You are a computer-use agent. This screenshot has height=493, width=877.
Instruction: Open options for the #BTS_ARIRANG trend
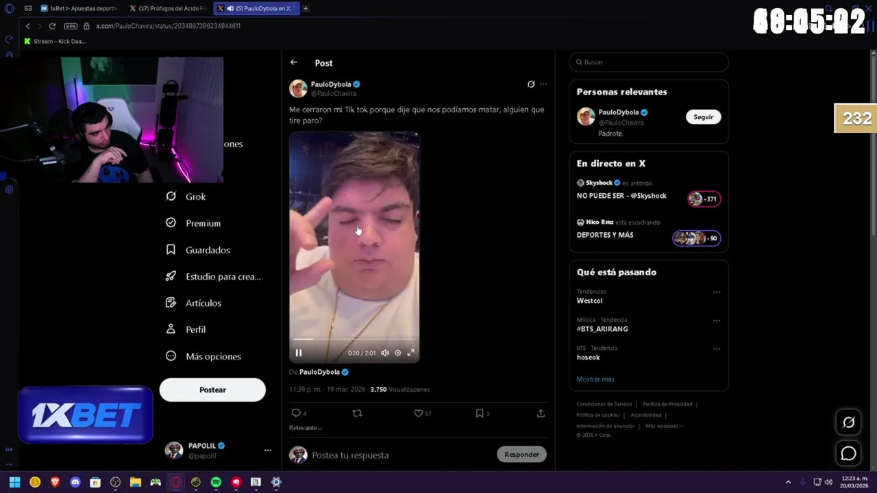717,320
